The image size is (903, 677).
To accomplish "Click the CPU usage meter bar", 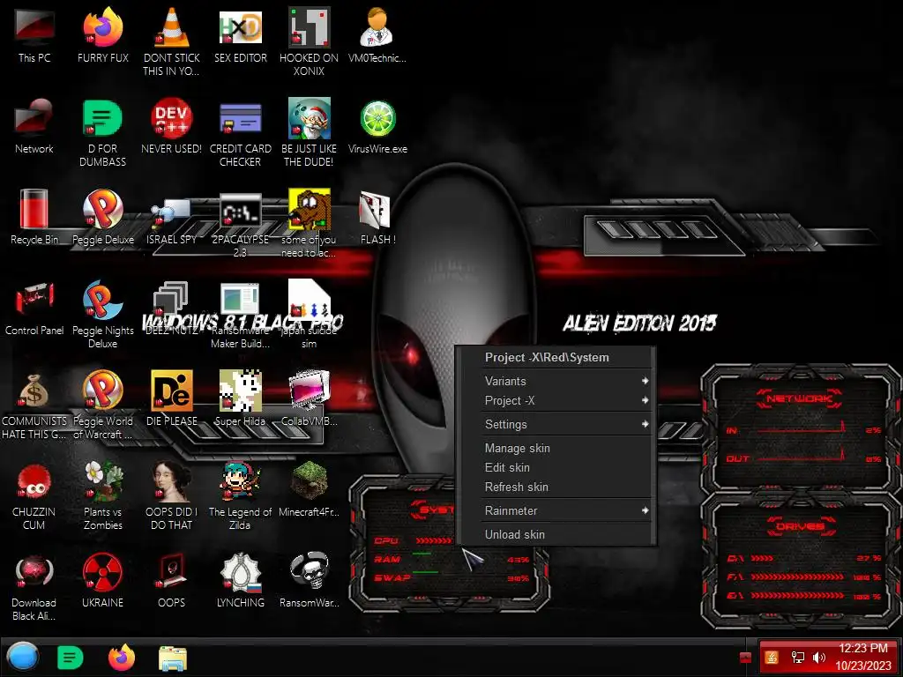I will tap(434, 540).
